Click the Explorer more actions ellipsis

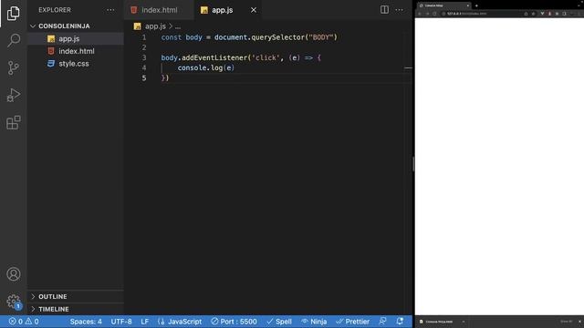110,10
